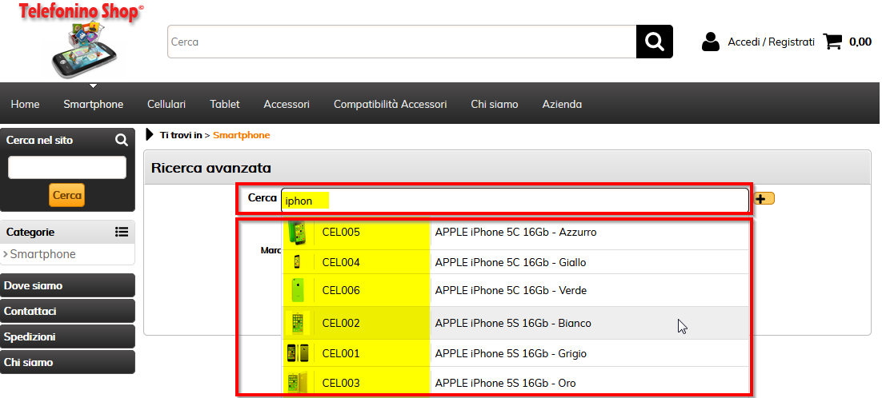Click the CEL004 iPhone 5C Giallo thumbnail

pyautogui.click(x=297, y=262)
